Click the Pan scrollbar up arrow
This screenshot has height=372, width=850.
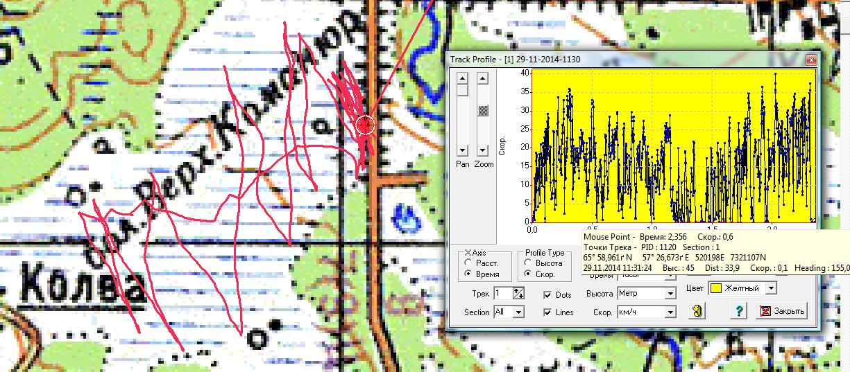click(x=462, y=78)
